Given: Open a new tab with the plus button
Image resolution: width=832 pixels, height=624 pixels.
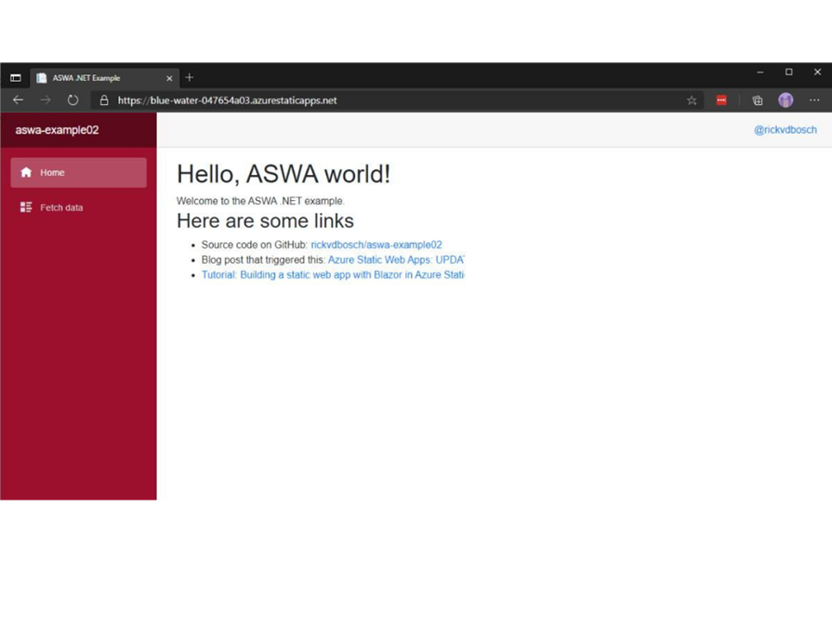Looking at the screenshot, I should [x=190, y=77].
